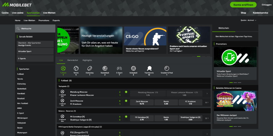273x136 pixels.
Task: Switch to the Highlights tab
Action: point(87,60)
